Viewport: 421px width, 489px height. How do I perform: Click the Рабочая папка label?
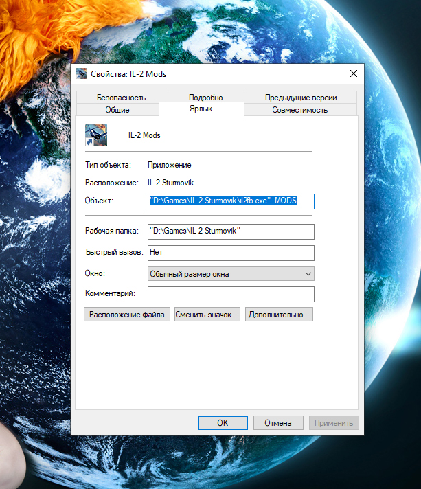pyautogui.click(x=112, y=231)
